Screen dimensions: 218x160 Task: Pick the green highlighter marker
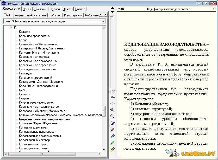click(112, 143)
